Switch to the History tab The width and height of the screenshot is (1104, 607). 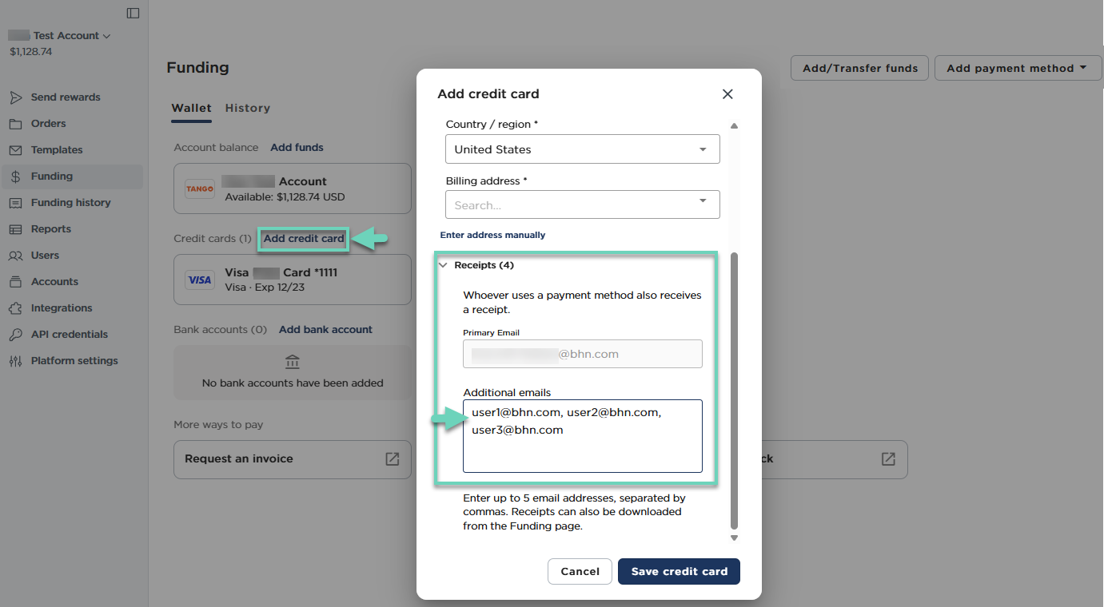[247, 108]
